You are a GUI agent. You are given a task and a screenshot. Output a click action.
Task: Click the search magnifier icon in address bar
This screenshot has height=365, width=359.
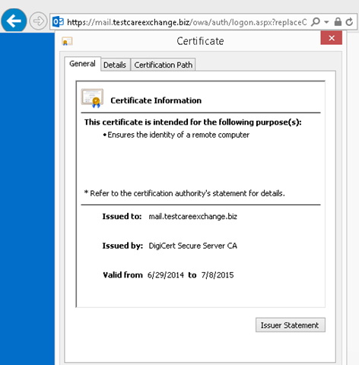pos(315,22)
